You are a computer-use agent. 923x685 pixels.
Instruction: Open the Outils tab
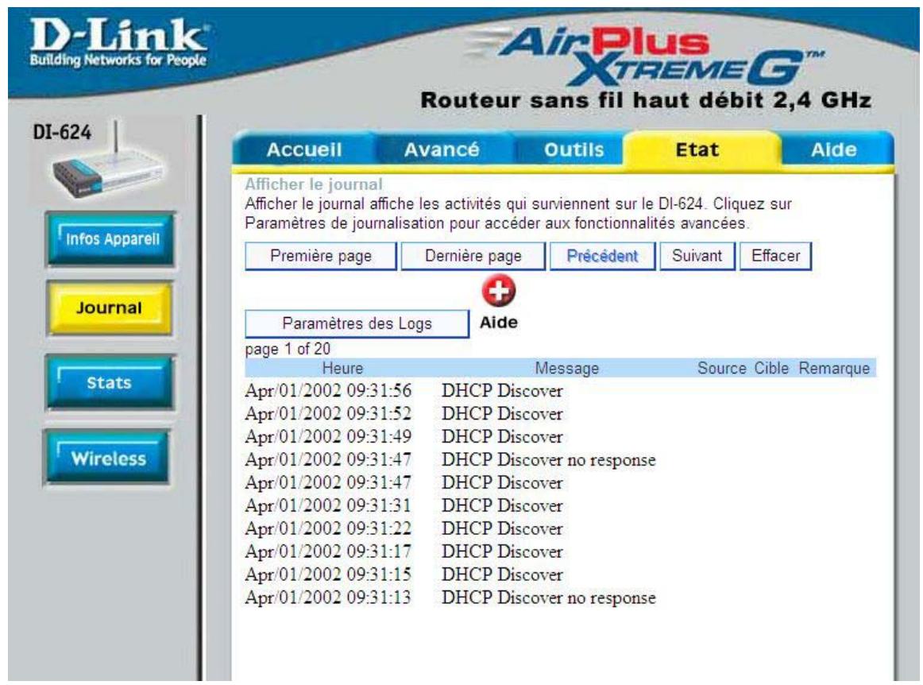pos(574,149)
